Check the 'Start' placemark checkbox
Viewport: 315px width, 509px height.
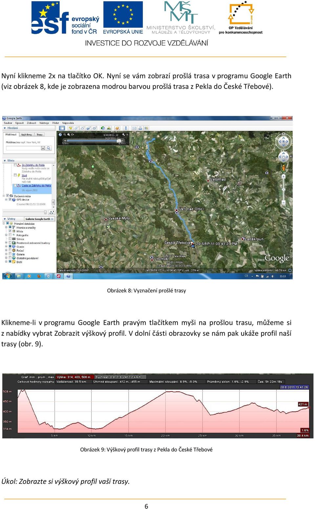pos(15,175)
